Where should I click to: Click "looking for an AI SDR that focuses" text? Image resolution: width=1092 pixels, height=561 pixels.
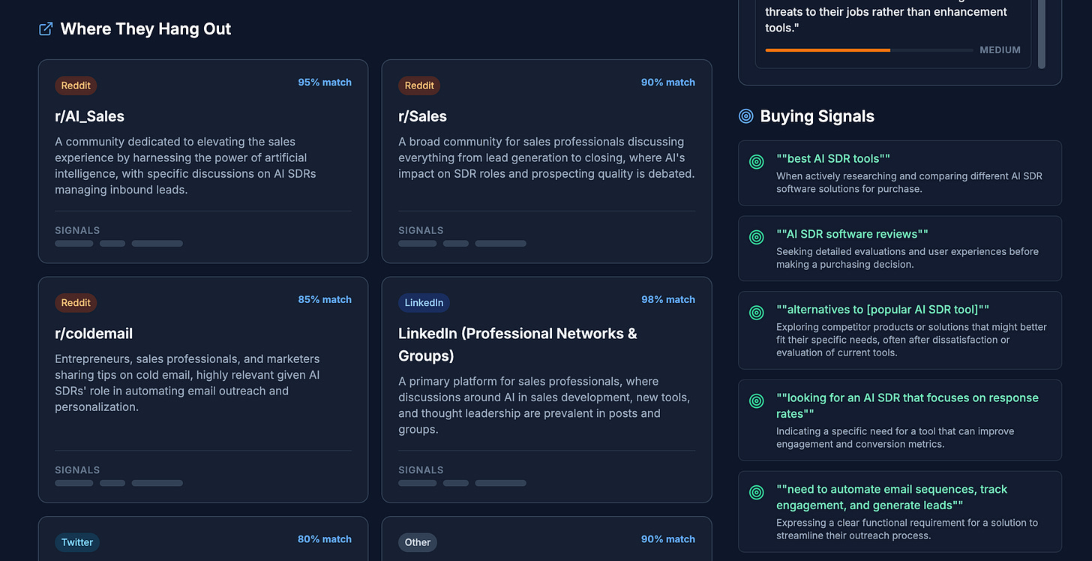(x=907, y=406)
